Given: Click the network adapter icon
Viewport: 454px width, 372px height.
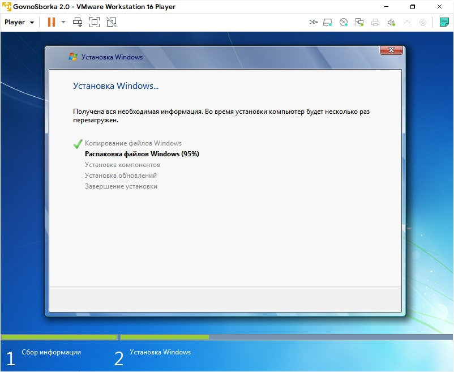Looking at the screenshot, I should pyautogui.click(x=359, y=22).
